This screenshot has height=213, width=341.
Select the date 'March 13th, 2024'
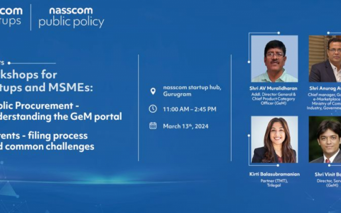(x=186, y=126)
